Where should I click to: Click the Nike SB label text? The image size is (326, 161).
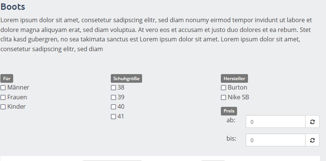[238, 97]
